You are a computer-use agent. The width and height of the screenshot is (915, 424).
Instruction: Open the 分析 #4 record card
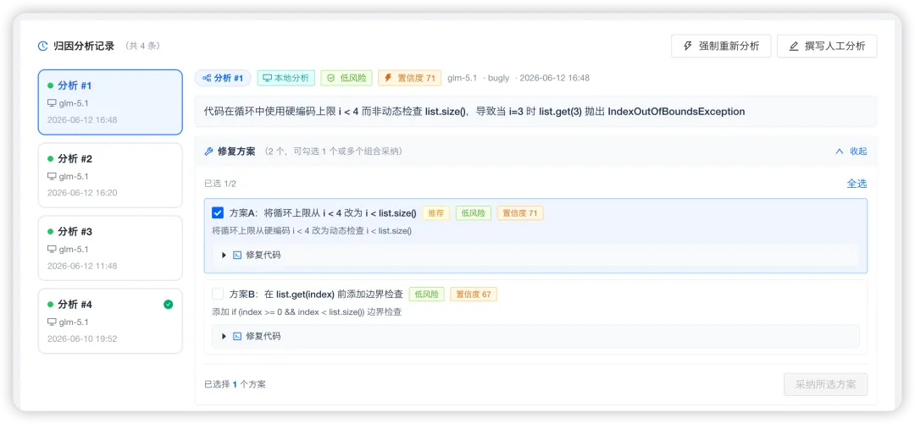coord(110,321)
